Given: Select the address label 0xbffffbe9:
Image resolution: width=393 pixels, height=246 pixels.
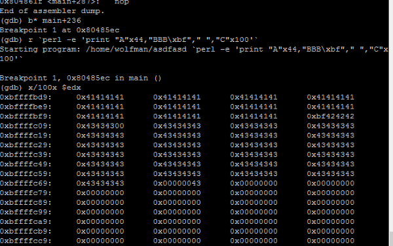Looking at the screenshot, I should pos(26,107).
